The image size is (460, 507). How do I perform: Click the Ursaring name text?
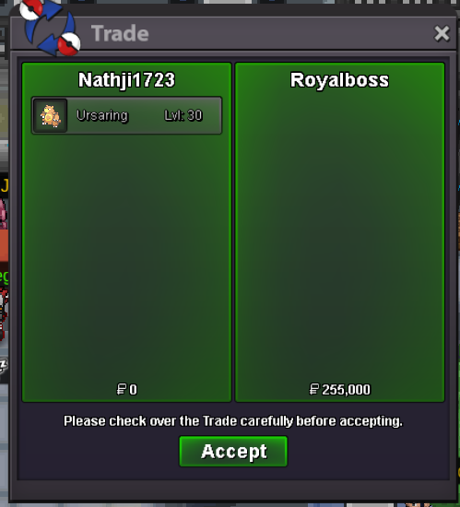coord(102,115)
